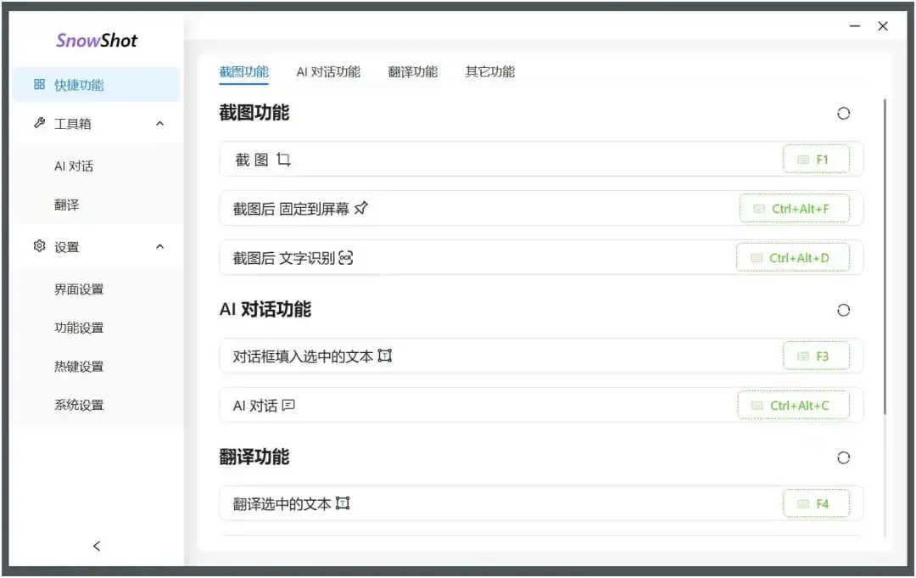This screenshot has height=578, width=916.
Task: Click the text-select icon beside 翻译选中的文本
Action: (x=343, y=502)
